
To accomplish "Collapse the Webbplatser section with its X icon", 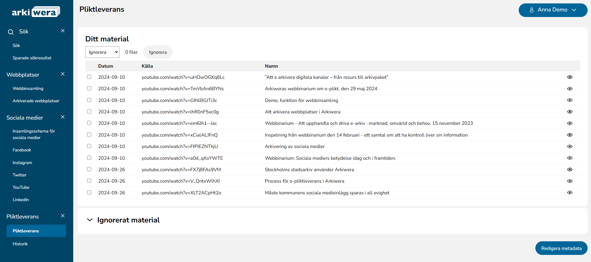I will click(63, 74).
